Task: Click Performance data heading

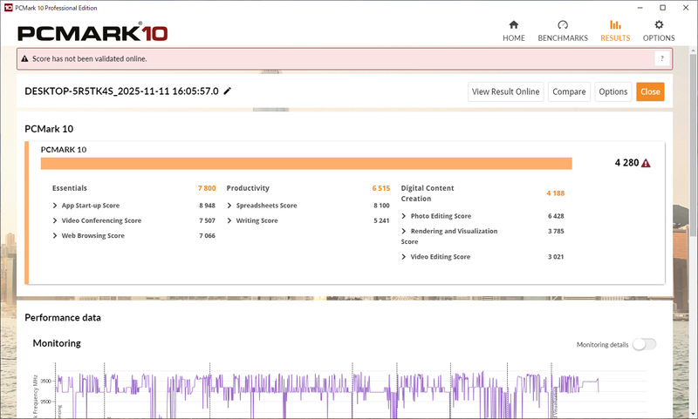Action: tap(63, 318)
